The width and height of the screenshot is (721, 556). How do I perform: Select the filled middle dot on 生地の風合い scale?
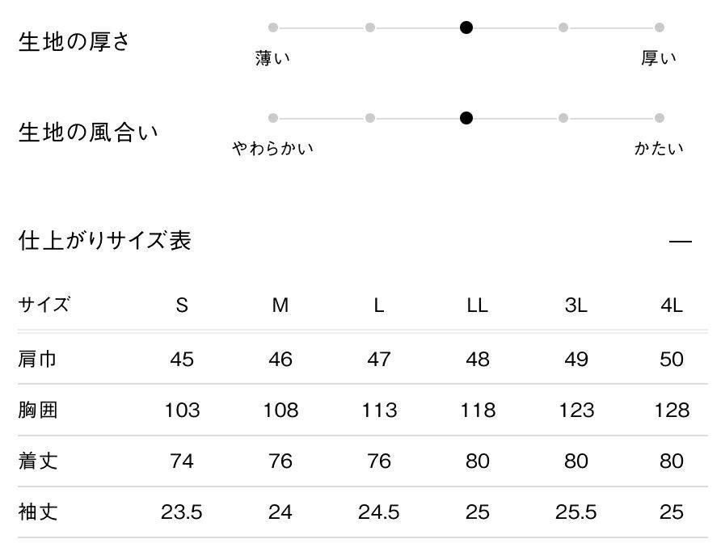point(466,118)
